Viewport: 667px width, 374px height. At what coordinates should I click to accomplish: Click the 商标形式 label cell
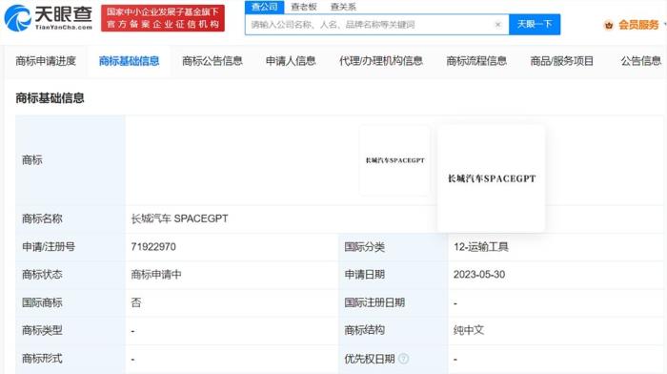click(x=71, y=359)
